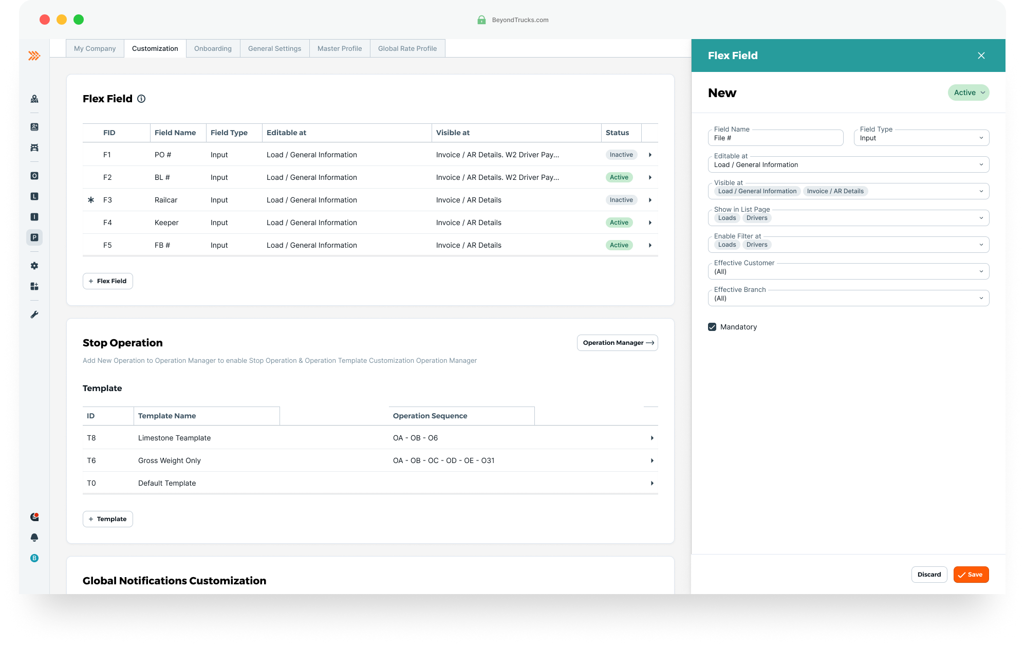The width and height of the screenshot is (1024, 646).
Task: Click the Save button
Action: coord(971,575)
